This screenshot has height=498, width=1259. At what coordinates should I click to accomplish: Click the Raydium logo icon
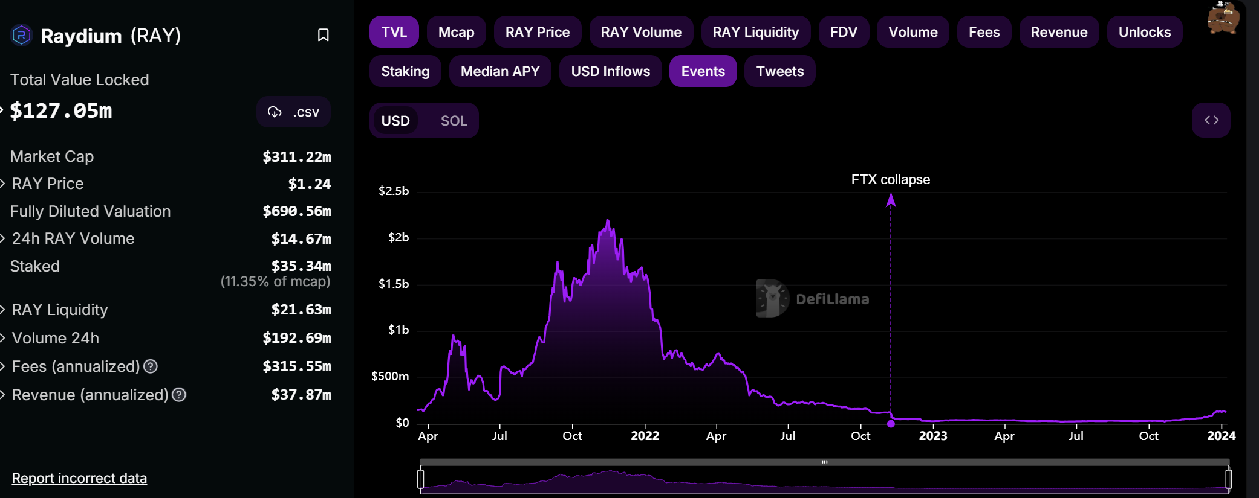[x=22, y=35]
